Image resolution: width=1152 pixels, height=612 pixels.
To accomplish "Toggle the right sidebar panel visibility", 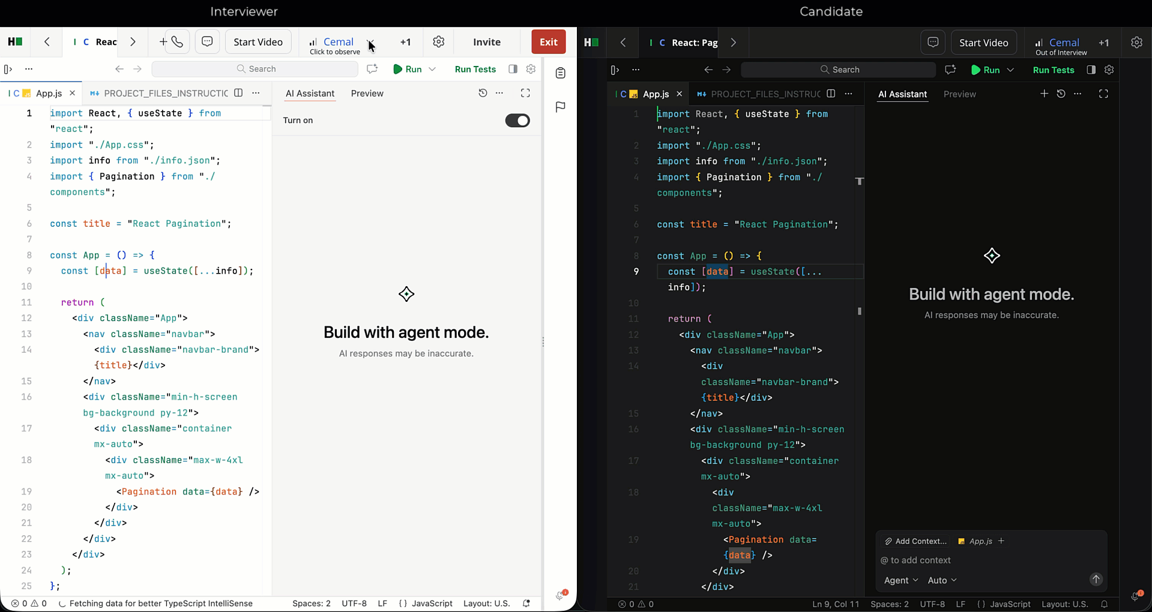I will pos(513,69).
